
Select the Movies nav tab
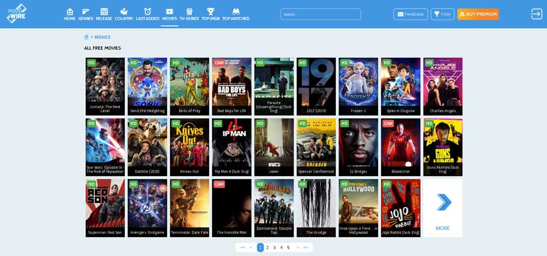pyautogui.click(x=169, y=14)
